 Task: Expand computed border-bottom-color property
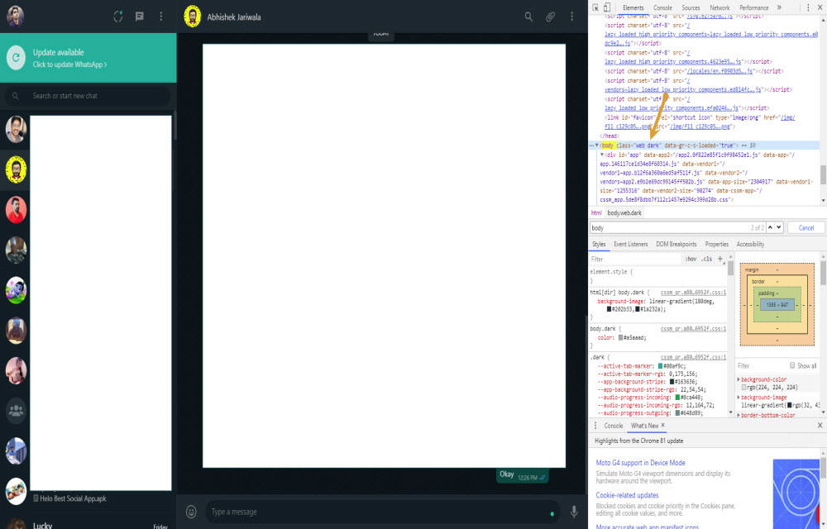click(739, 415)
